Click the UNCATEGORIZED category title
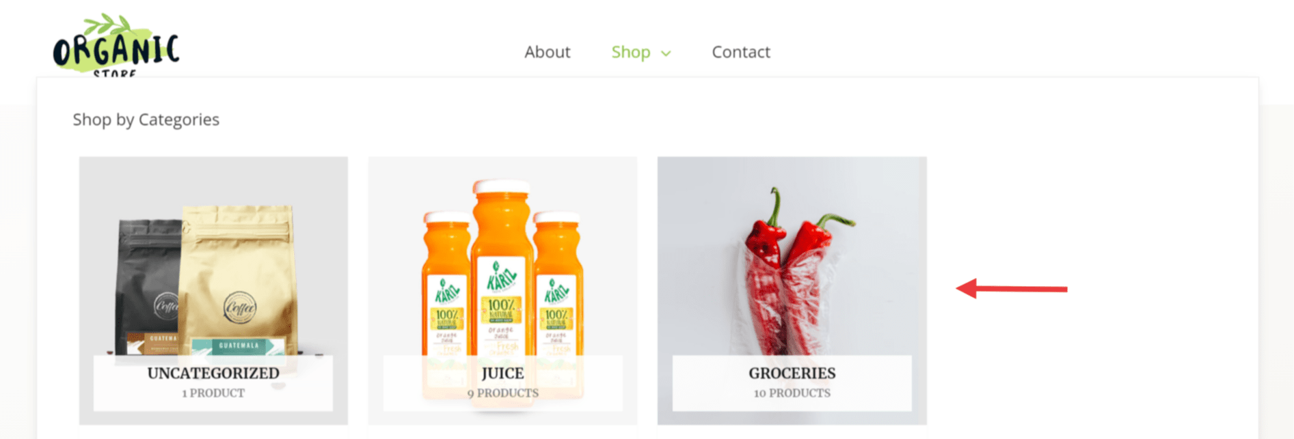This screenshot has width=1294, height=439. tap(213, 373)
